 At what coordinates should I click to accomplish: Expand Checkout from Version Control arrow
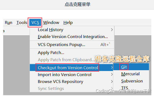click(112, 68)
